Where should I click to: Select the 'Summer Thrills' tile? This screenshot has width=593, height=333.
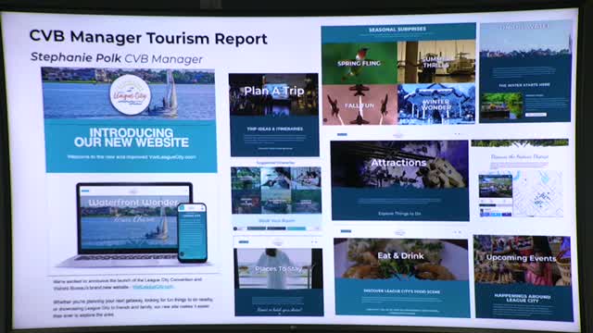coord(436,62)
